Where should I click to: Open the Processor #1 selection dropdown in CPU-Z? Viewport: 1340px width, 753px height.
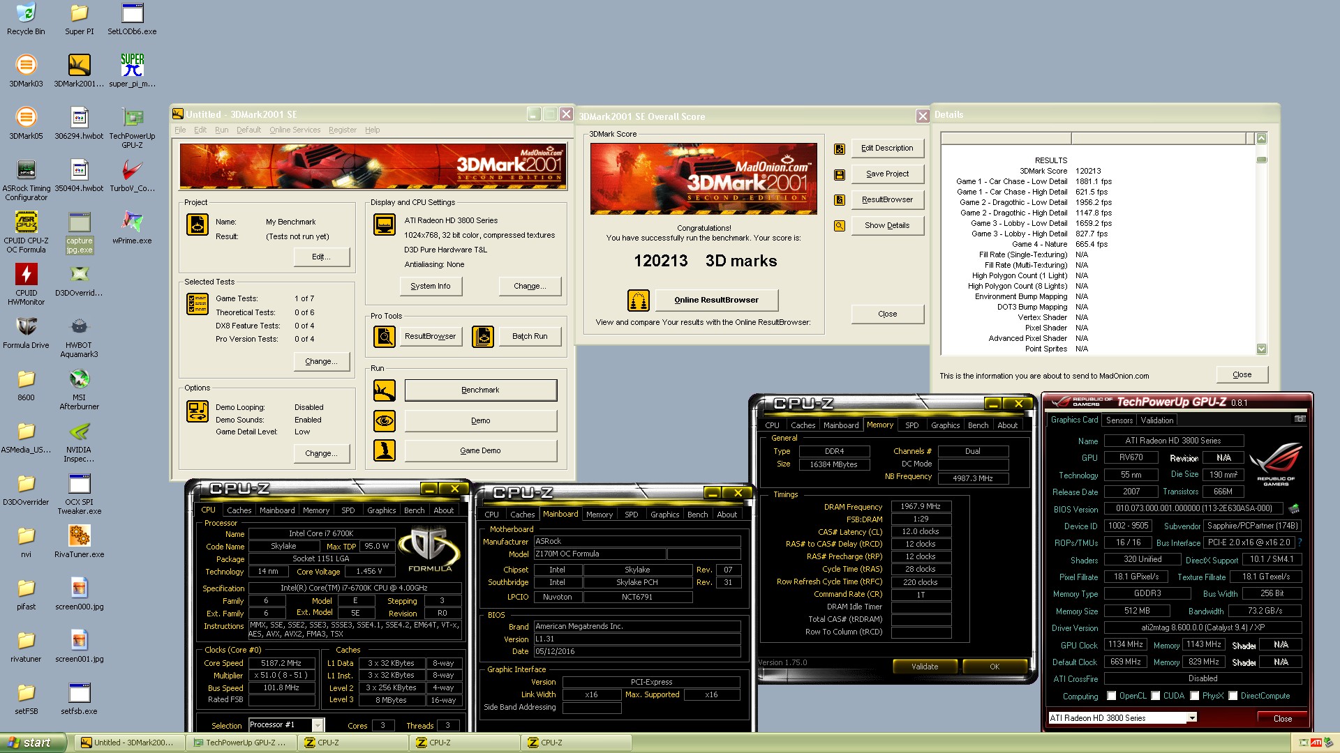318,725
